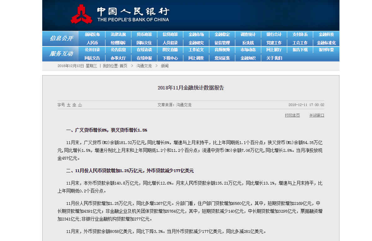Set font size to medium (中)

pos(74,105)
